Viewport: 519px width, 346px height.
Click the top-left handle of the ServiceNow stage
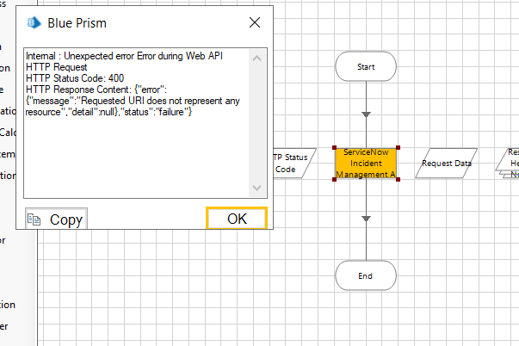coord(334,148)
